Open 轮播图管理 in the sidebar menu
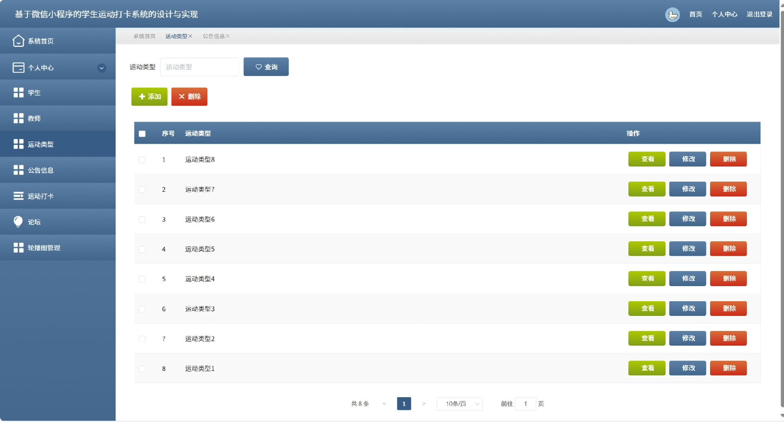Screen dimensions: 784x422 [x=58, y=248]
